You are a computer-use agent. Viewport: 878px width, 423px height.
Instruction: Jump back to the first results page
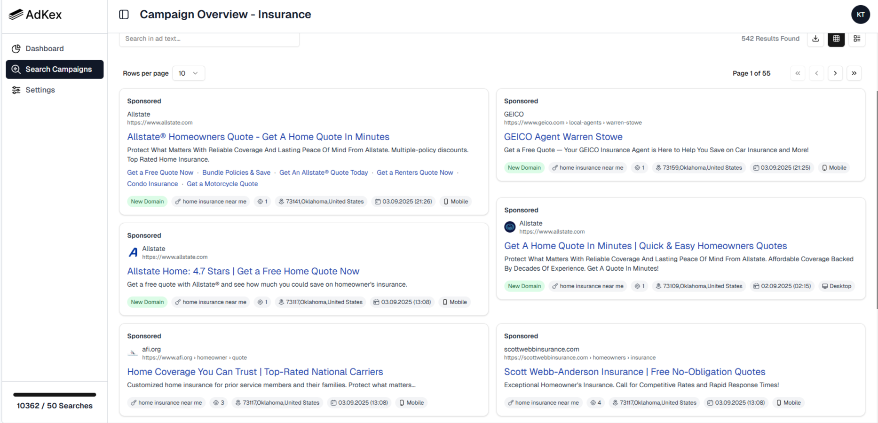tap(798, 73)
